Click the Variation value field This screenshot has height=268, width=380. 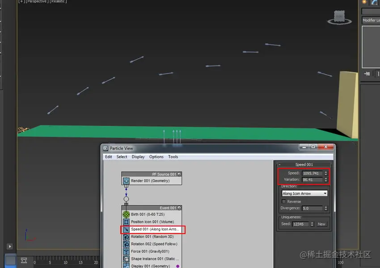(x=312, y=180)
